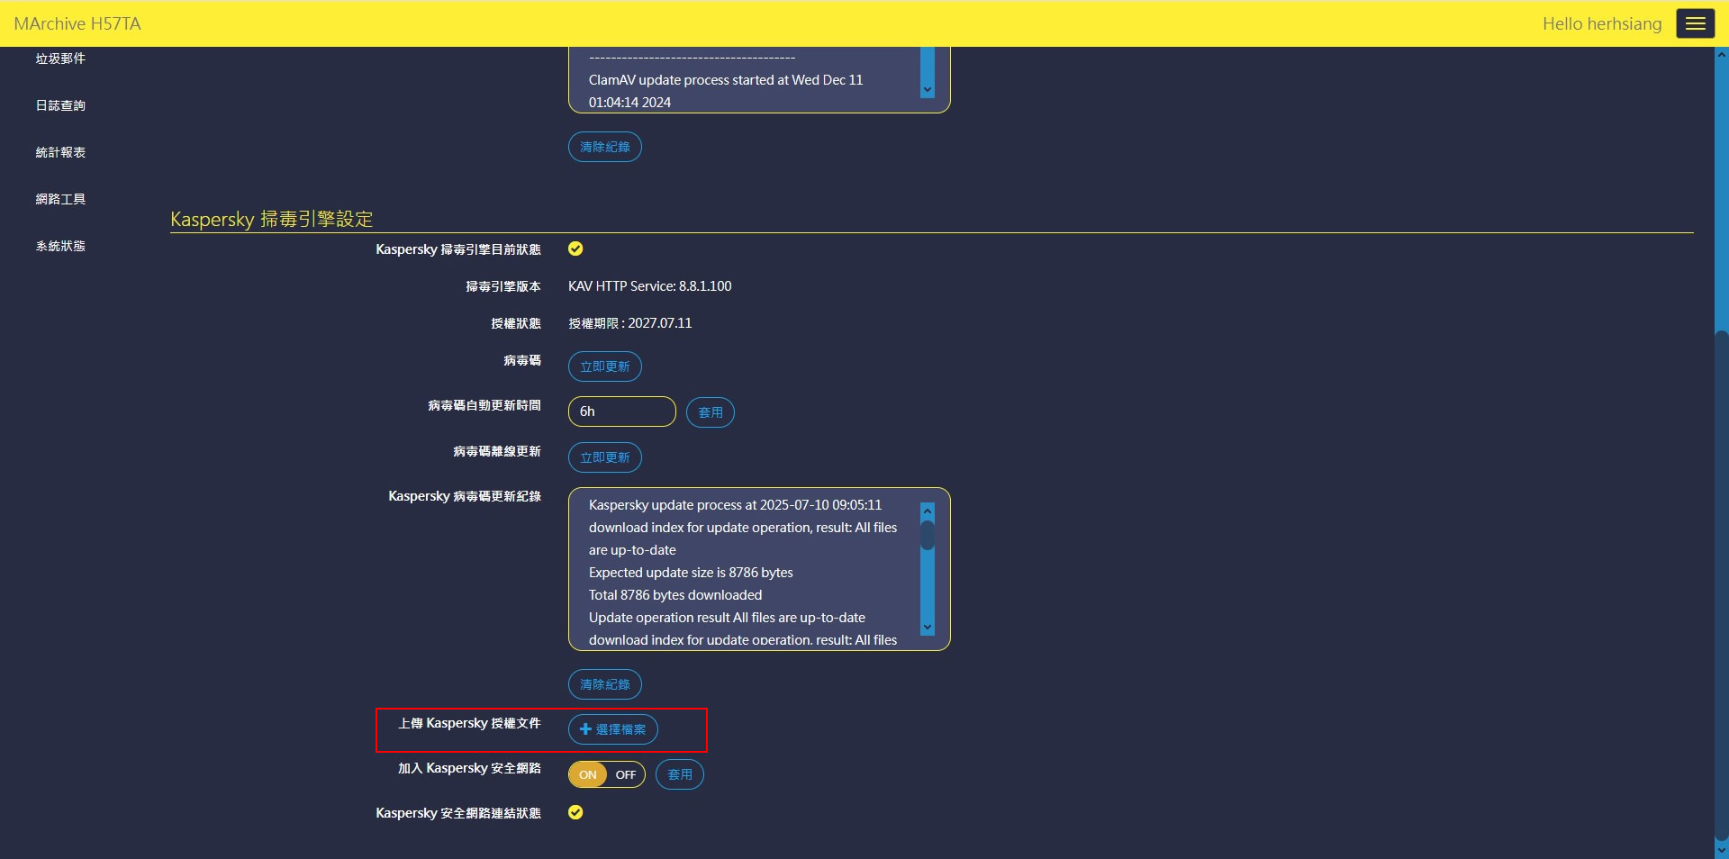Switch Kaspersky security network to ON
Image resolution: width=1729 pixels, height=859 pixels.
coord(588,775)
